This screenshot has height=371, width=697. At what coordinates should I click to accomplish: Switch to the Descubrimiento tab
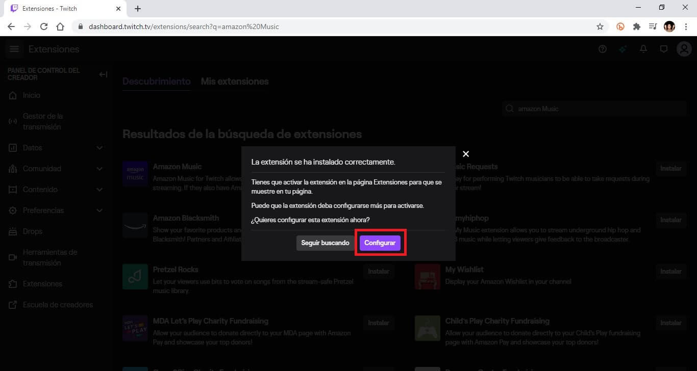[x=157, y=82]
